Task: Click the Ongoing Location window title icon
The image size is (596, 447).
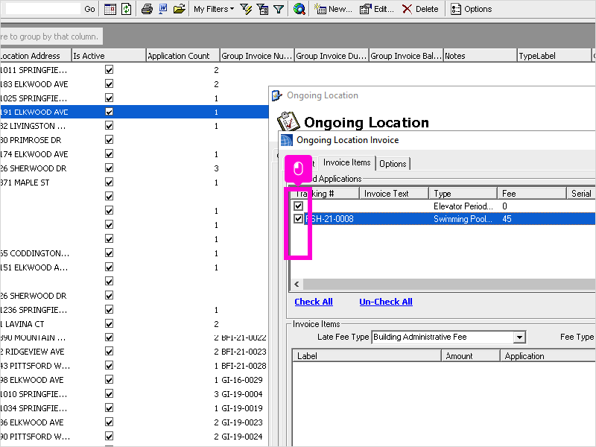Action: point(277,95)
